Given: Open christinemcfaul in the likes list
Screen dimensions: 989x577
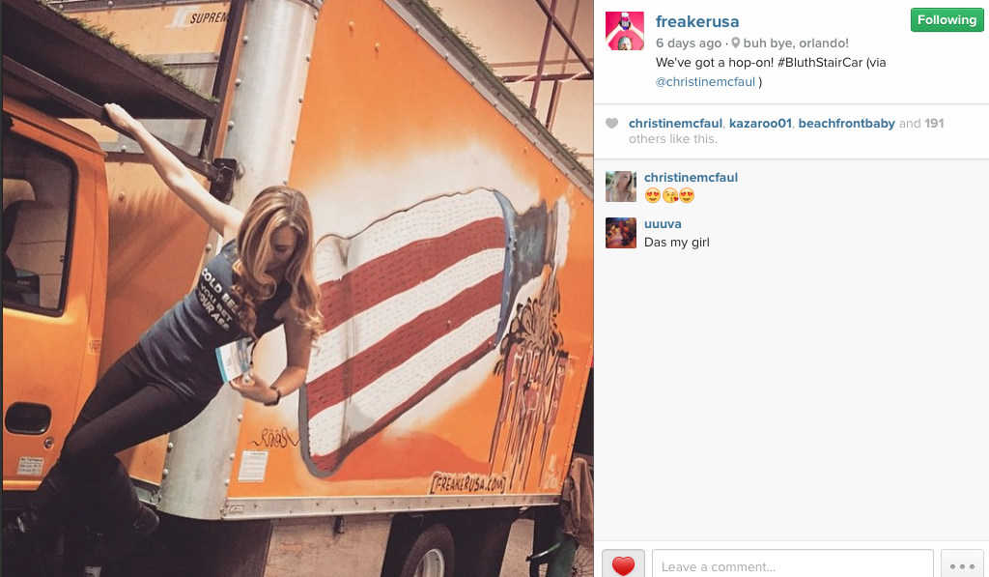Looking at the screenshot, I should (x=675, y=123).
